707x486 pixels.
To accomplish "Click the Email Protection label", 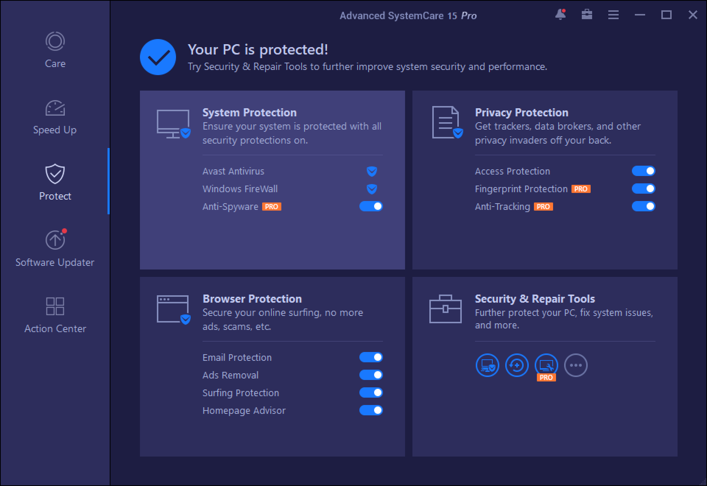I will pos(237,358).
